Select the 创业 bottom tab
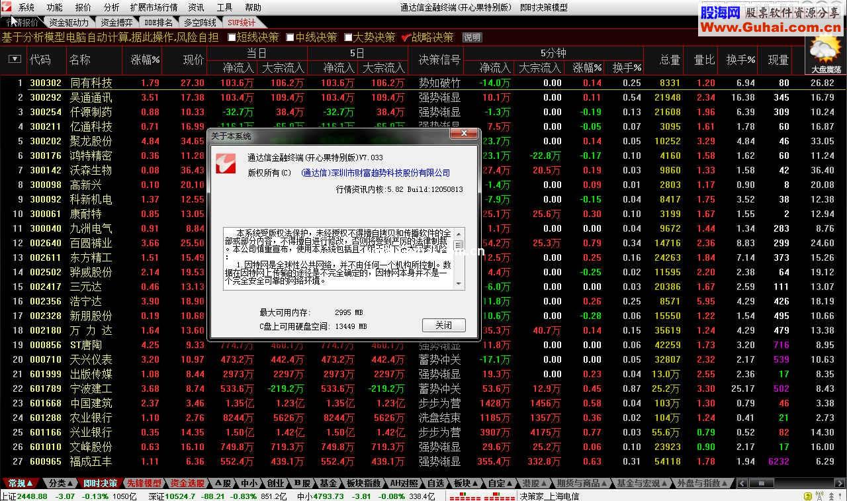 pyautogui.click(x=275, y=483)
